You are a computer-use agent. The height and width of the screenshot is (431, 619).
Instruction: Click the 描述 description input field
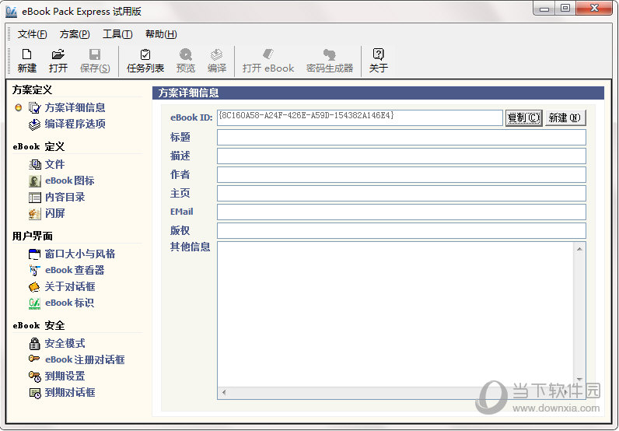coord(401,156)
